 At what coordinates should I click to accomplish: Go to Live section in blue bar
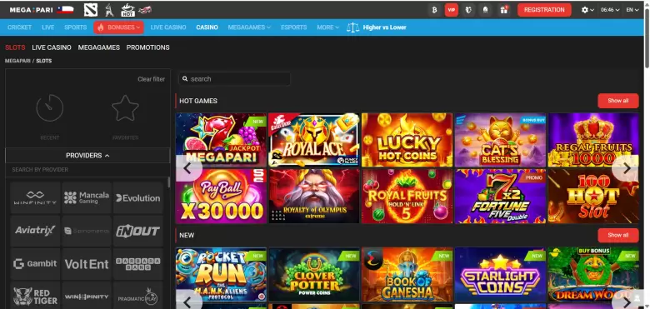(x=48, y=27)
